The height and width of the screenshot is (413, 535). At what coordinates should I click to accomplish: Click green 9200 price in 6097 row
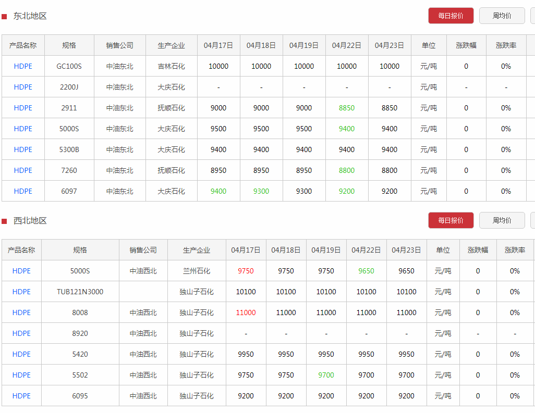tap(347, 191)
